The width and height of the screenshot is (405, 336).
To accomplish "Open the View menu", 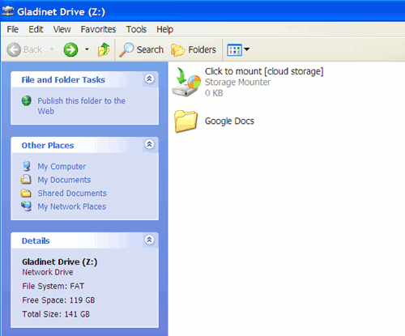I will [62, 29].
